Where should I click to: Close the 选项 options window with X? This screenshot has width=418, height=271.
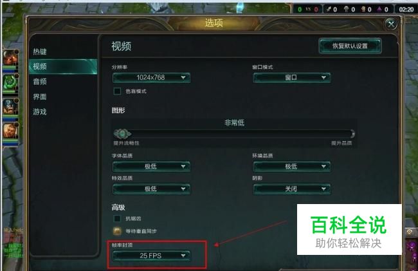[391, 24]
